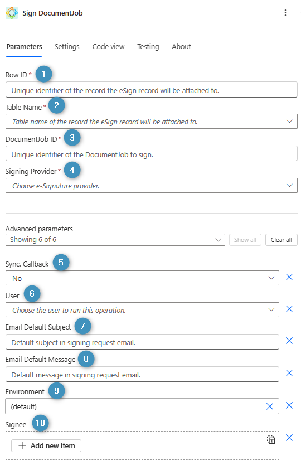Viewport: 301px width, 465px height.
Task: Click the Signing Provider label
Action: 31,172
